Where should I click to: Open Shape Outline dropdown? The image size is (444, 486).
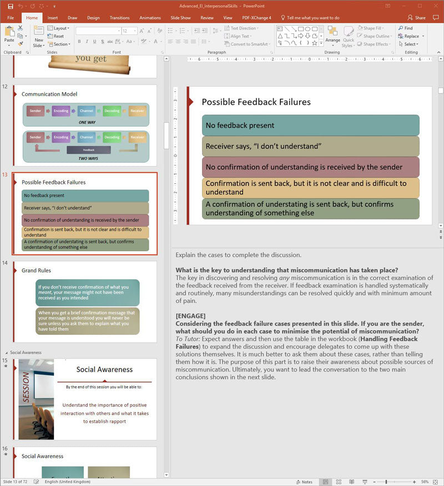pos(374,36)
